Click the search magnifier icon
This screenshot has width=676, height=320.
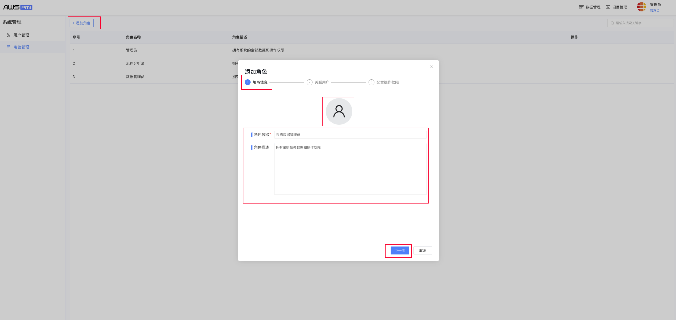click(612, 23)
